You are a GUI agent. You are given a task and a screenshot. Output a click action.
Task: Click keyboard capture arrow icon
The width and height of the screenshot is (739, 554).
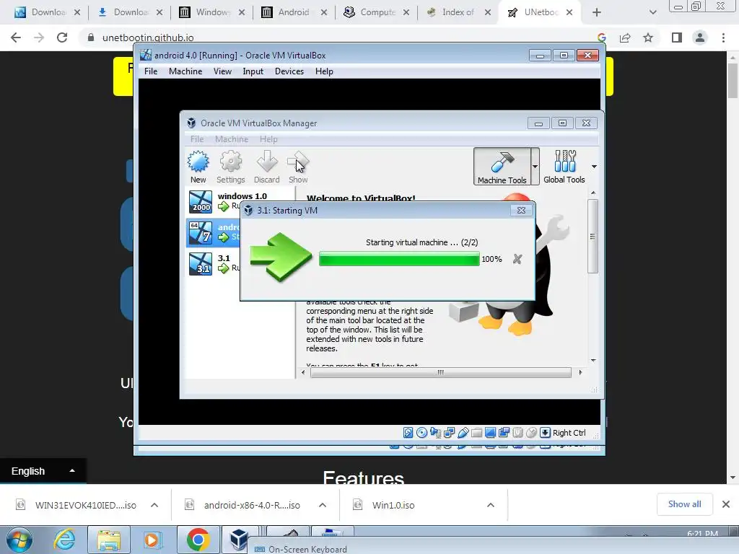click(x=545, y=433)
